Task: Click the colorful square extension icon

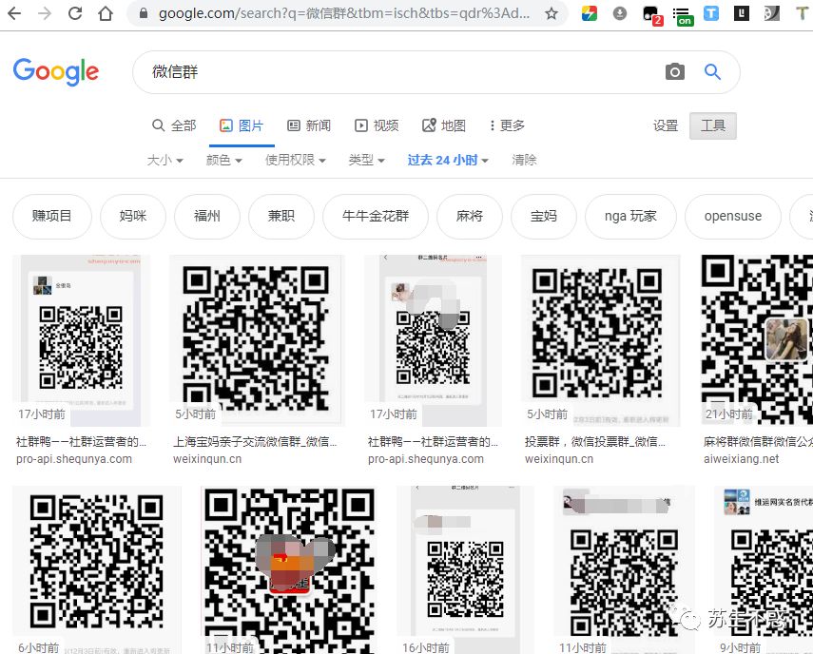Action: [x=589, y=13]
